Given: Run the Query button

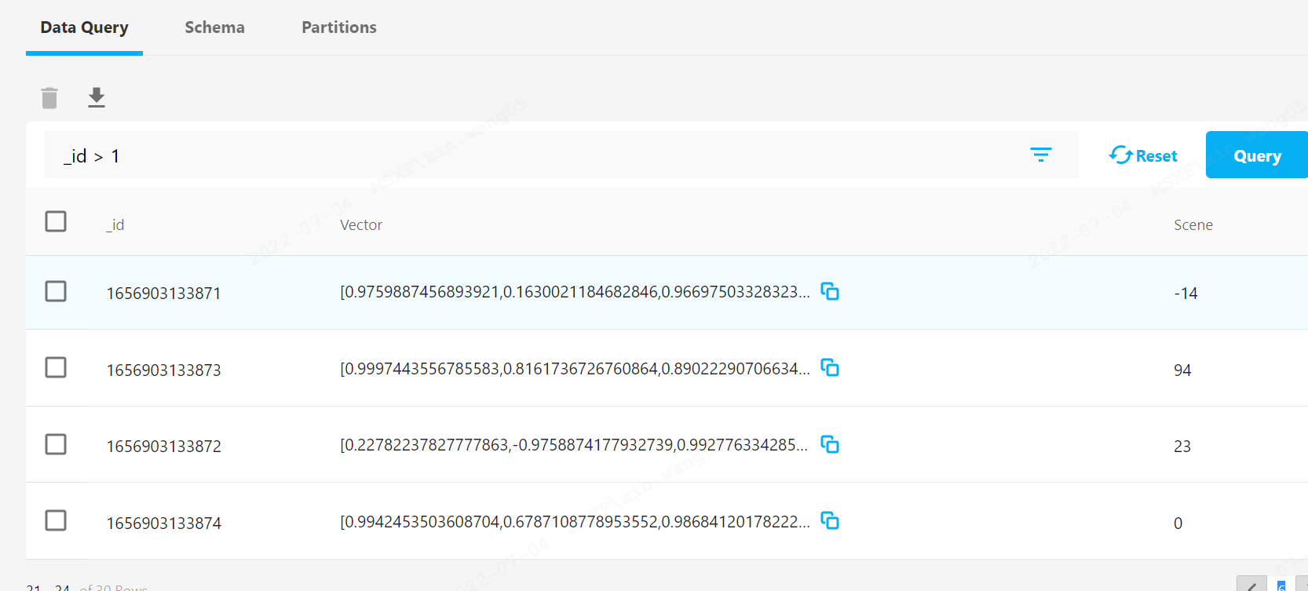Looking at the screenshot, I should 1257,155.
